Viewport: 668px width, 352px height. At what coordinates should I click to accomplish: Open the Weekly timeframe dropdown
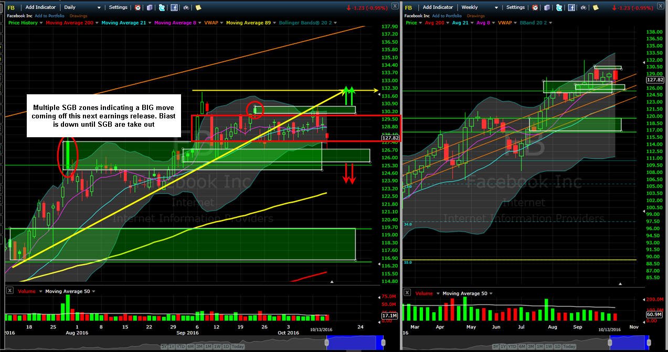click(480, 7)
